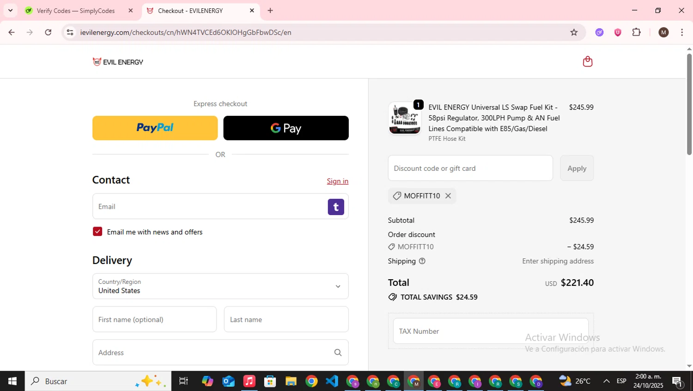Open the shopping bag cart icon

pos(587,61)
